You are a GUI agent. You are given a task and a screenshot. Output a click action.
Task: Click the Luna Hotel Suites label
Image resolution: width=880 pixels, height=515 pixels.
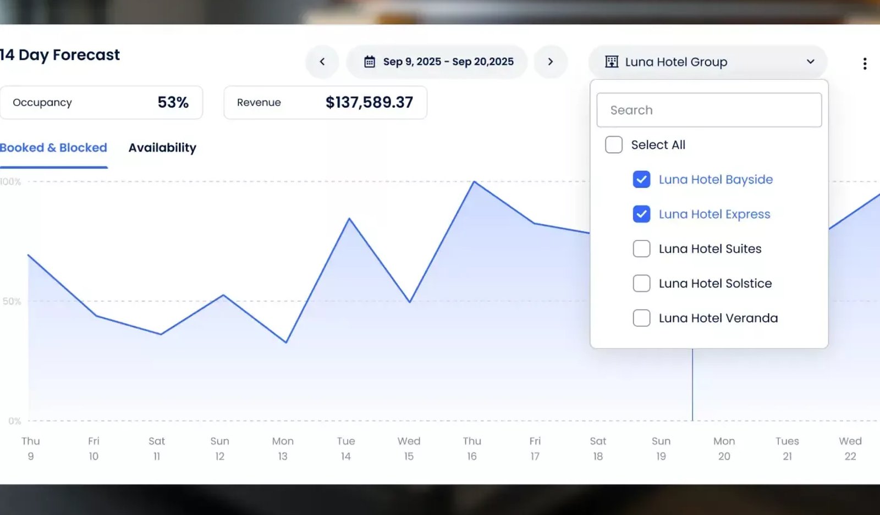coord(710,248)
